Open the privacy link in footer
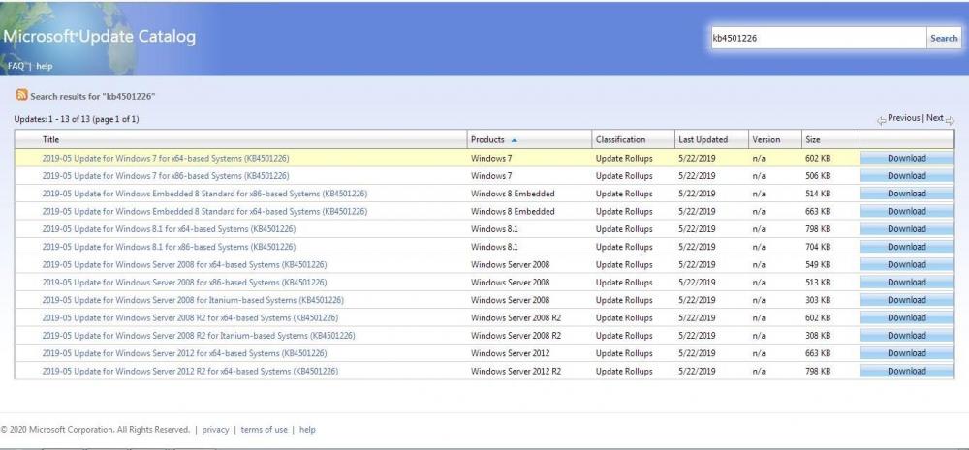The image size is (969, 450). [215, 430]
